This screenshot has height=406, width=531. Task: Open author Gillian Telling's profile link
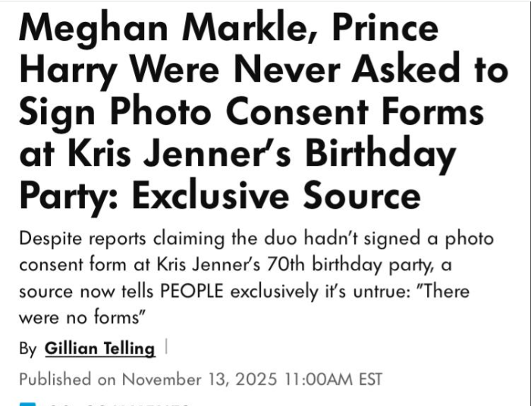[99, 348]
